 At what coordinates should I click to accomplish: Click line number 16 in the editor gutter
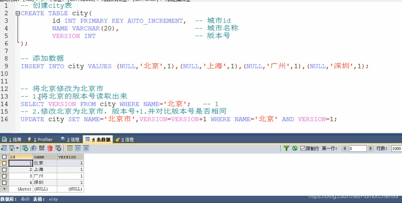pyautogui.click(x=4, y=119)
